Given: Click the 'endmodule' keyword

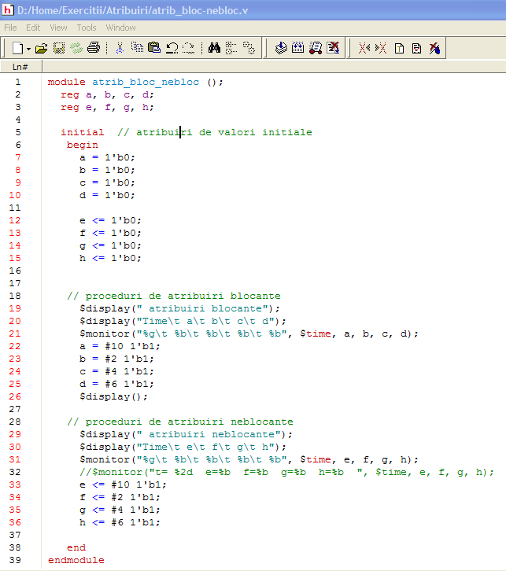Looking at the screenshot, I should [76, 560].
